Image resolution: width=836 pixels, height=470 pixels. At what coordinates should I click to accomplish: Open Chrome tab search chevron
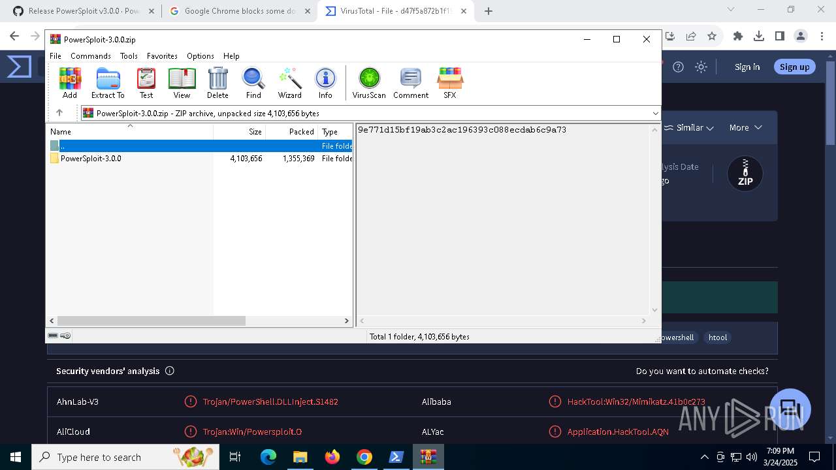(731, 10)
